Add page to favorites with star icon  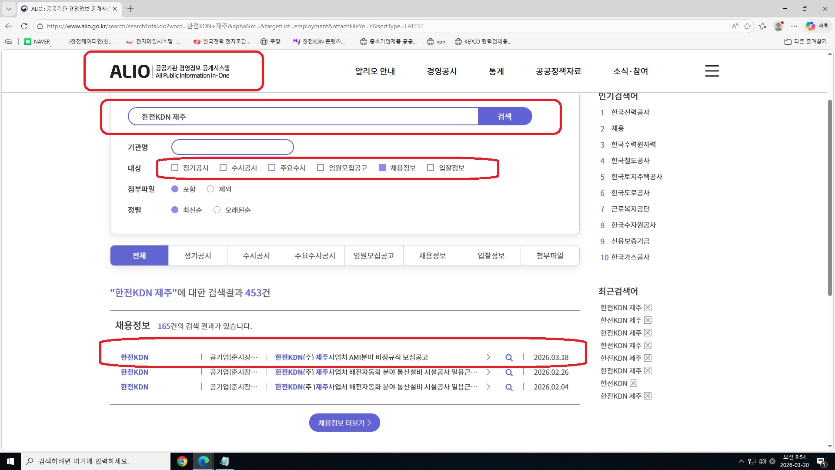tap(747, 26)
